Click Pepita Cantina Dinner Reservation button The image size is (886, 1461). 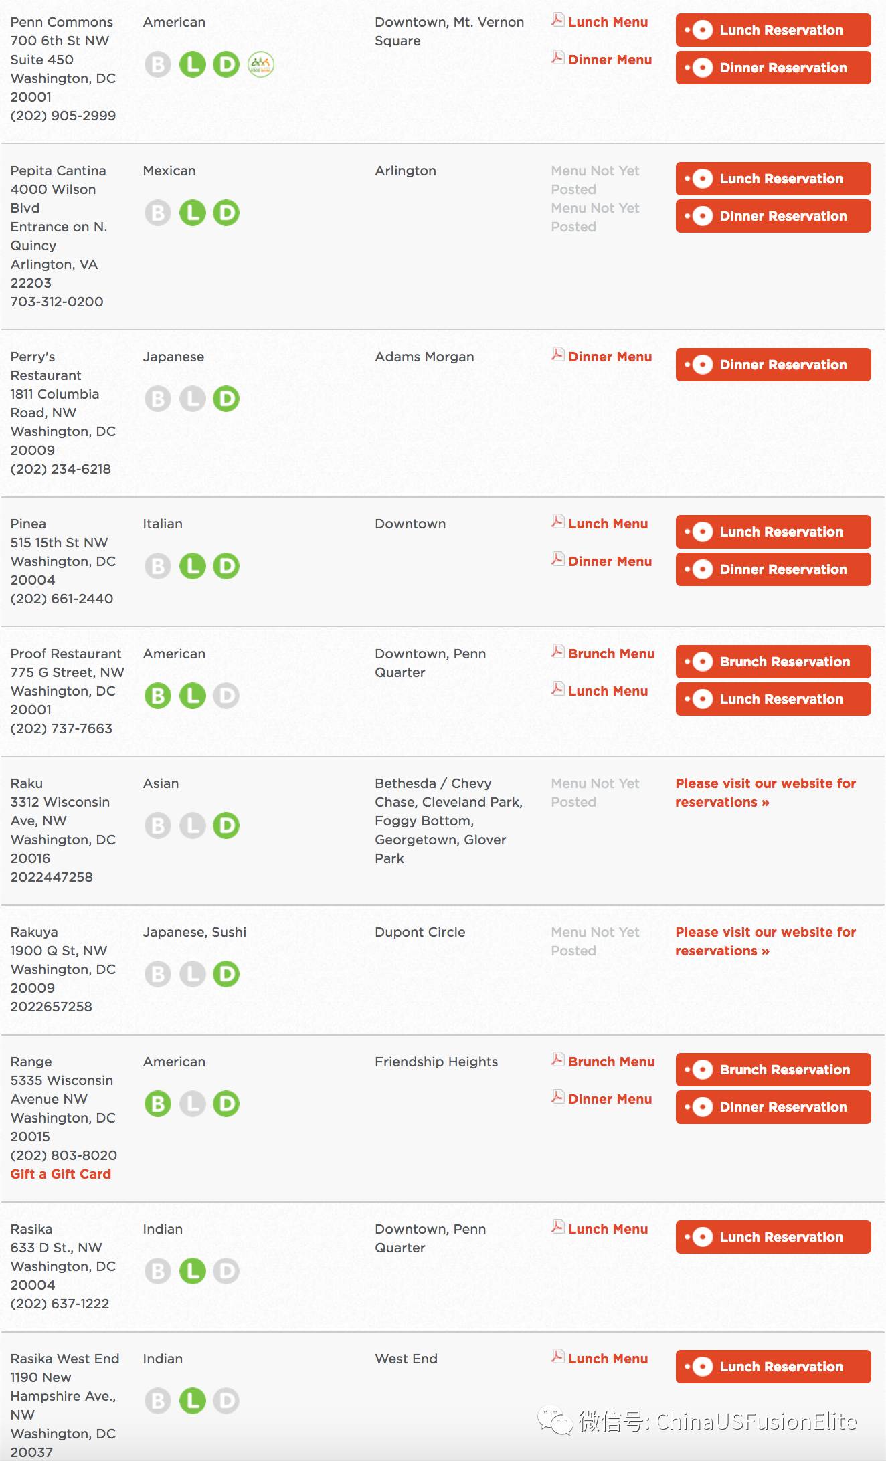773,216
